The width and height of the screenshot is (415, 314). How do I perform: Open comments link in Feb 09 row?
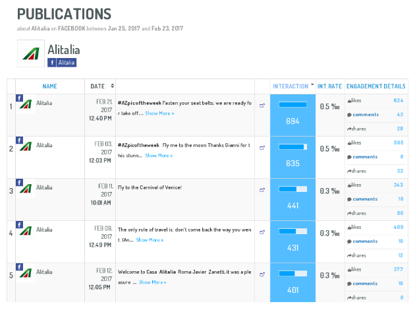(365, 241)
